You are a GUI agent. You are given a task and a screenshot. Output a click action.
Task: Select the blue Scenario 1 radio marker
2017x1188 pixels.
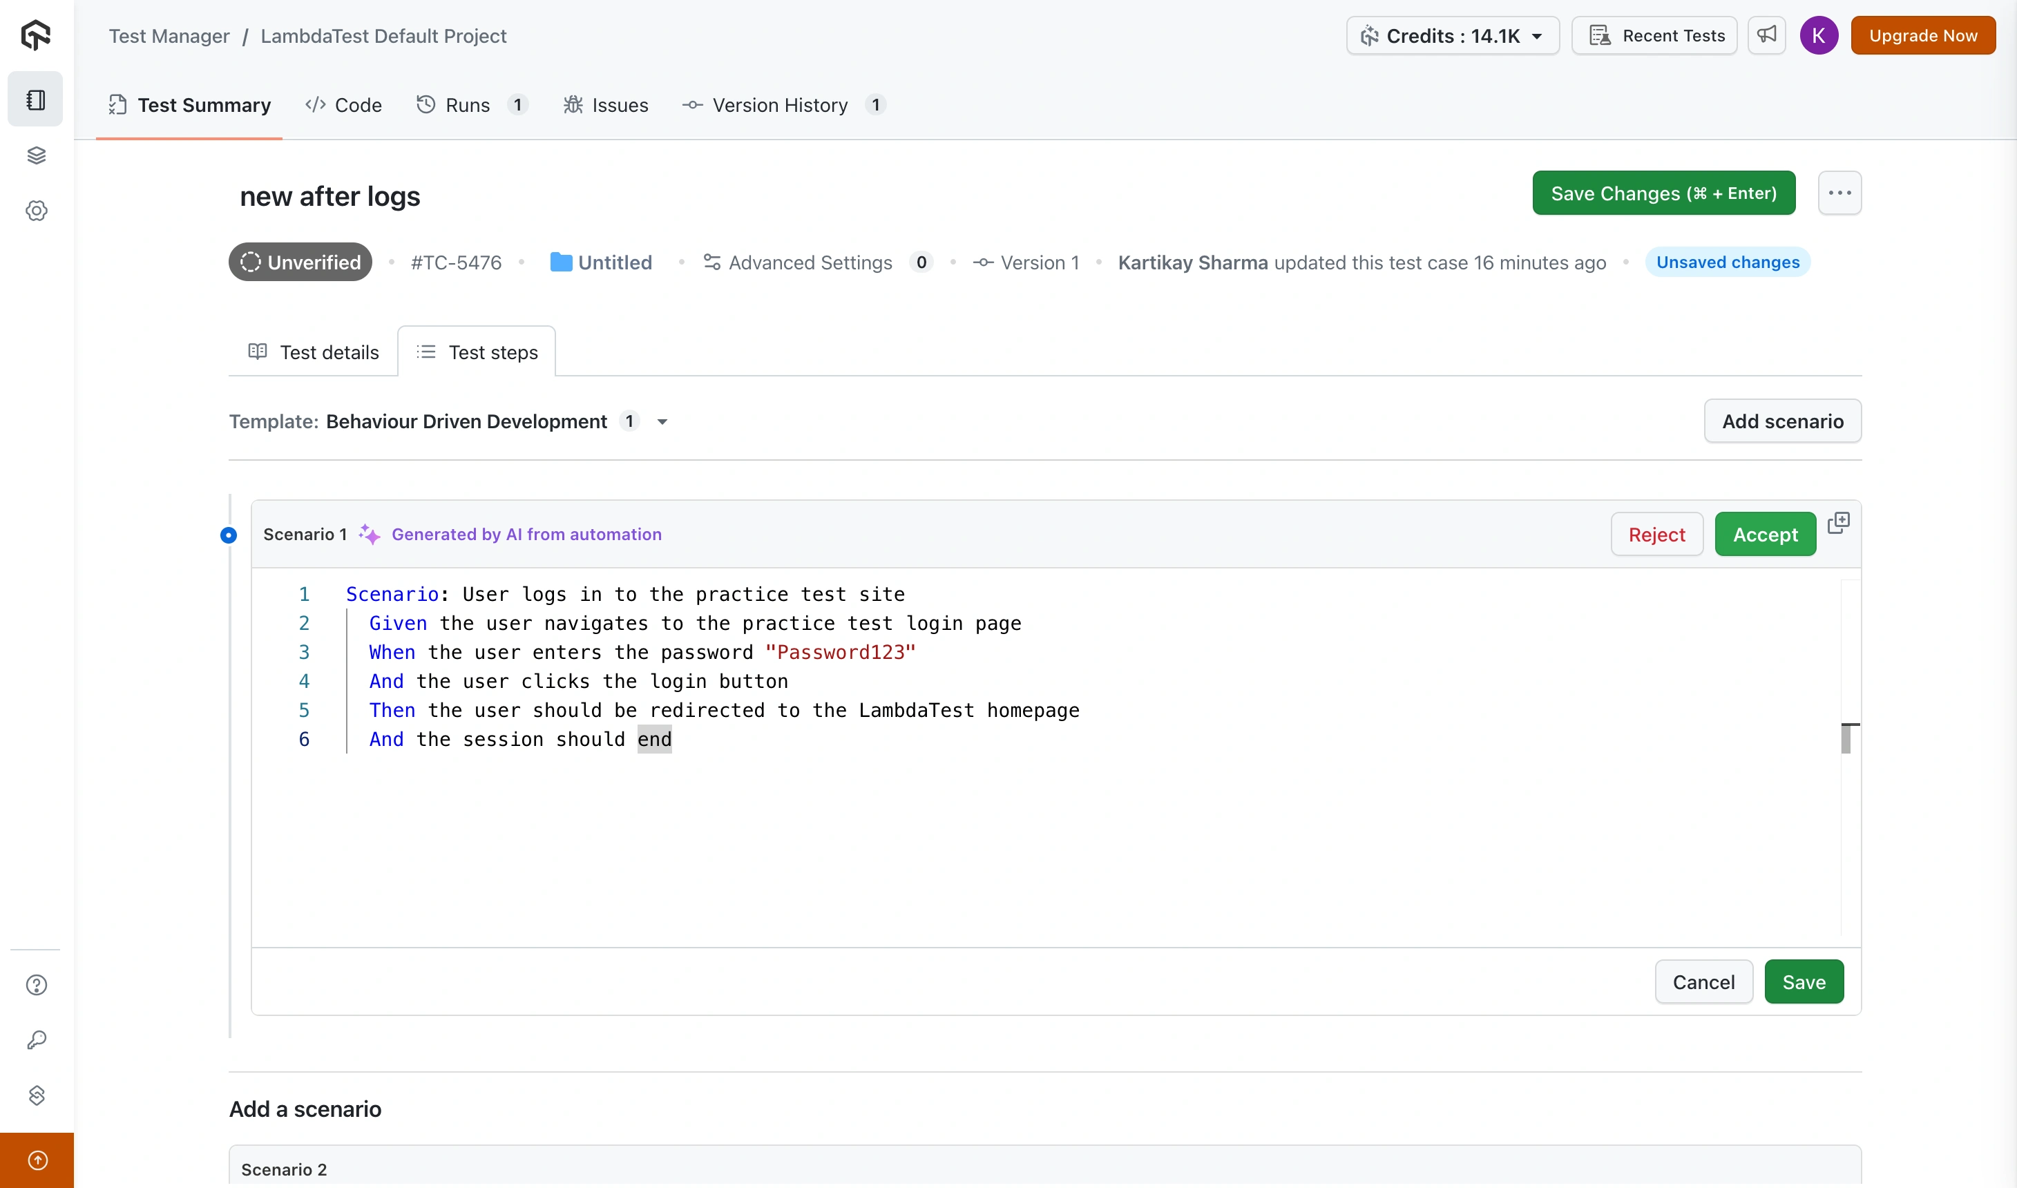[228, 535]
